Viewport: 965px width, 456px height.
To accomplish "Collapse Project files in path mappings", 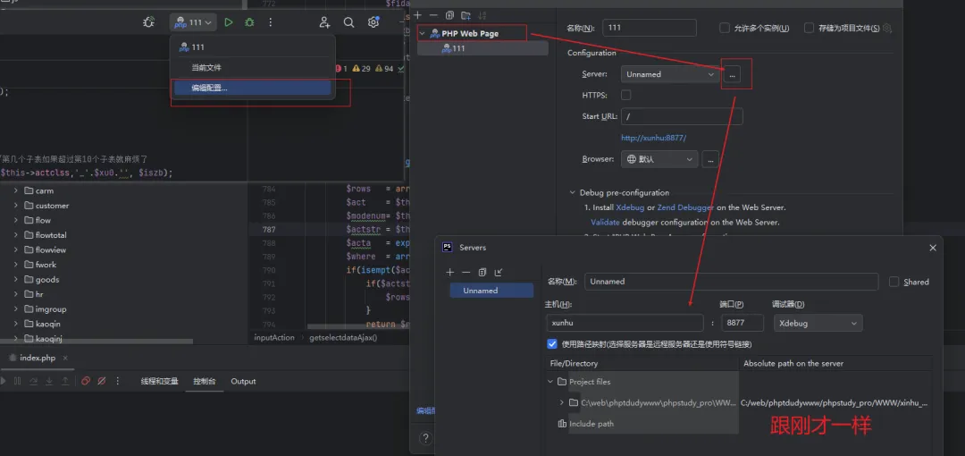I will tap(550, 382).
